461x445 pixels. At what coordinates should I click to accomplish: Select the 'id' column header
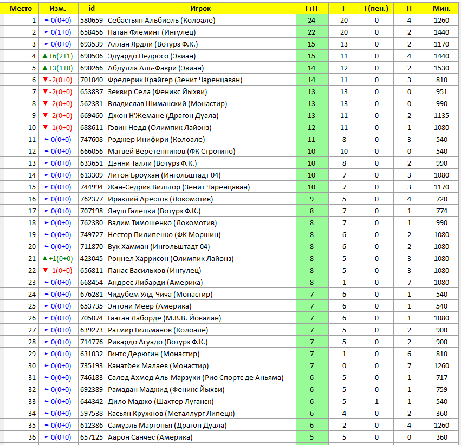(92, 8)
